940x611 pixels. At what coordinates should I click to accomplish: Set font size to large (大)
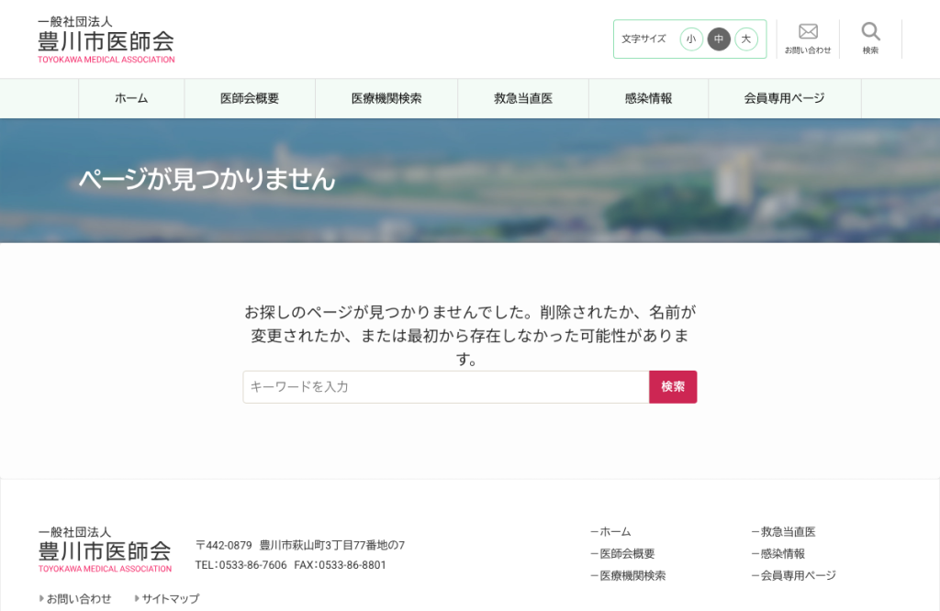click(746, 39)
